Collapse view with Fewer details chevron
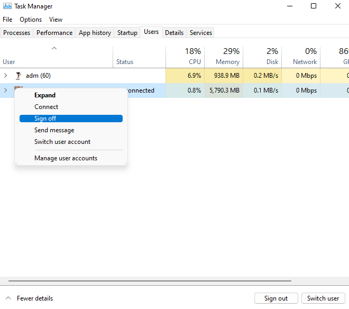 pos(8,298)
